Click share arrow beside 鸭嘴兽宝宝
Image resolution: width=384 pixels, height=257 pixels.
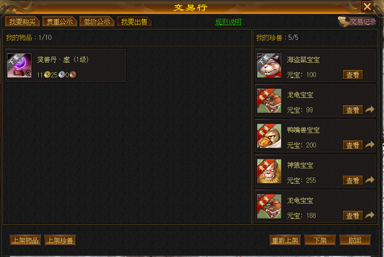[370, 145]
